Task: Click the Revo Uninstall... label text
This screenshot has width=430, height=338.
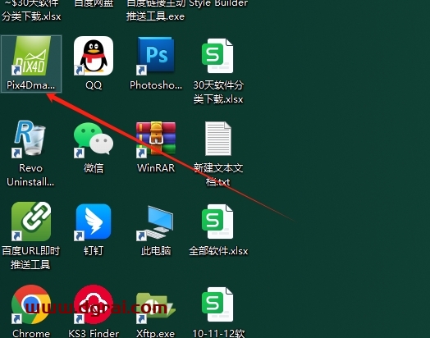Action: (30, 175)
